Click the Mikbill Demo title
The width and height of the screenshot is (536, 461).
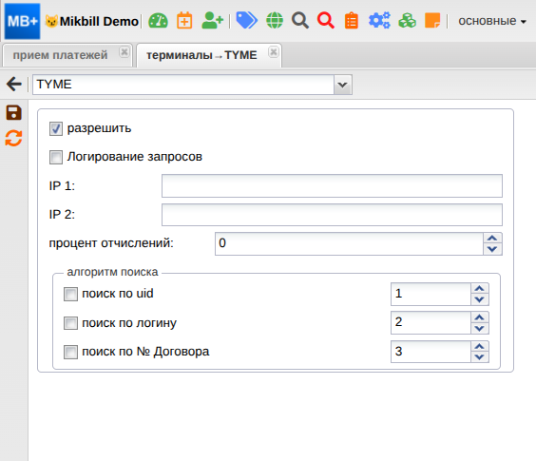tap(99, 22)
